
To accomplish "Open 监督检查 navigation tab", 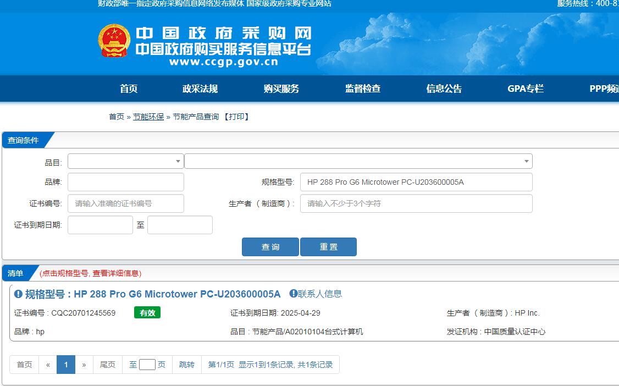I will (363, 89).
